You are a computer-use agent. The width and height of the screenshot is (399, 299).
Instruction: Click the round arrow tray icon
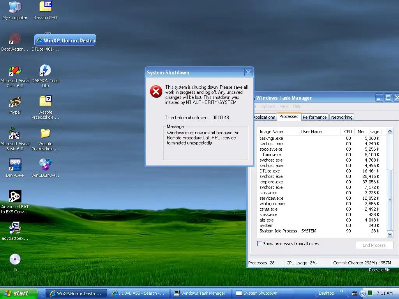click(363, 294)
